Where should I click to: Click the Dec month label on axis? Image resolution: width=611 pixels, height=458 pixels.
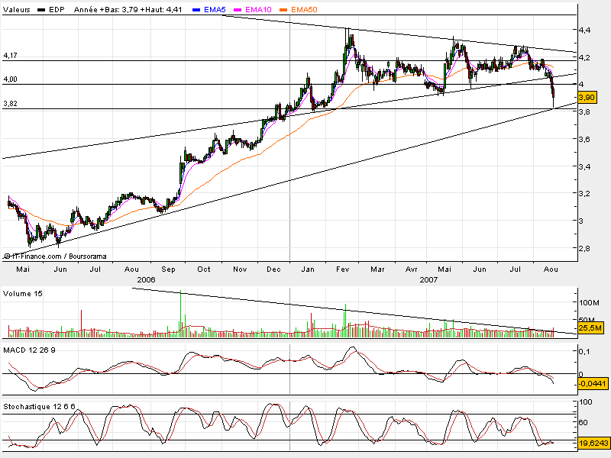tap(274, 269)
